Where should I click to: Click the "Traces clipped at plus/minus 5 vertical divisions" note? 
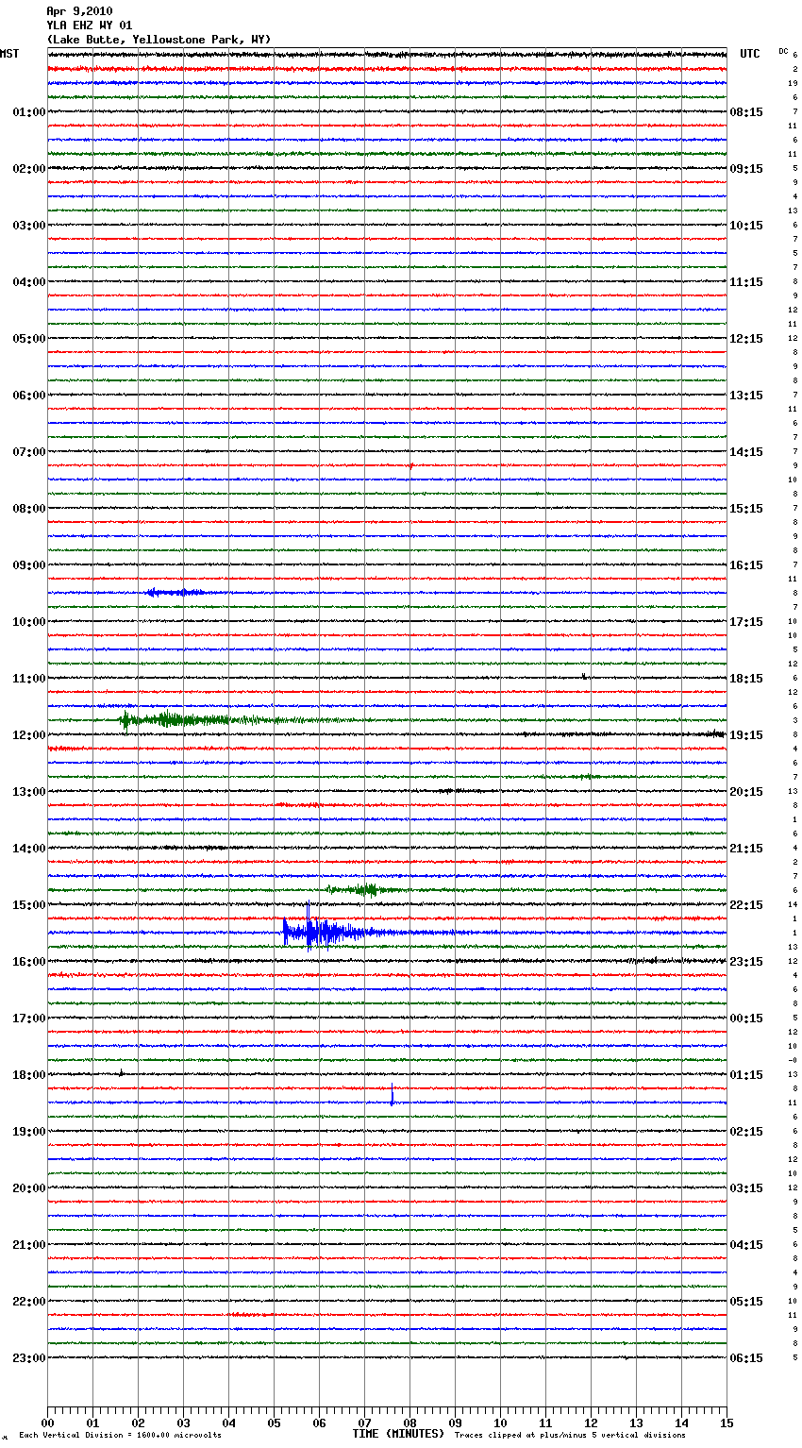[x=570, y=1436]
